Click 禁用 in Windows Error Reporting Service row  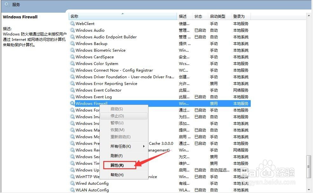pyautogui.click(x=214, y=83)
